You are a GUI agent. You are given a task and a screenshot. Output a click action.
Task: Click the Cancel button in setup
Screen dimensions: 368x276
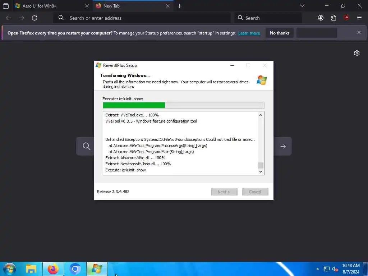pyautogui.click(x=255, y=192)
